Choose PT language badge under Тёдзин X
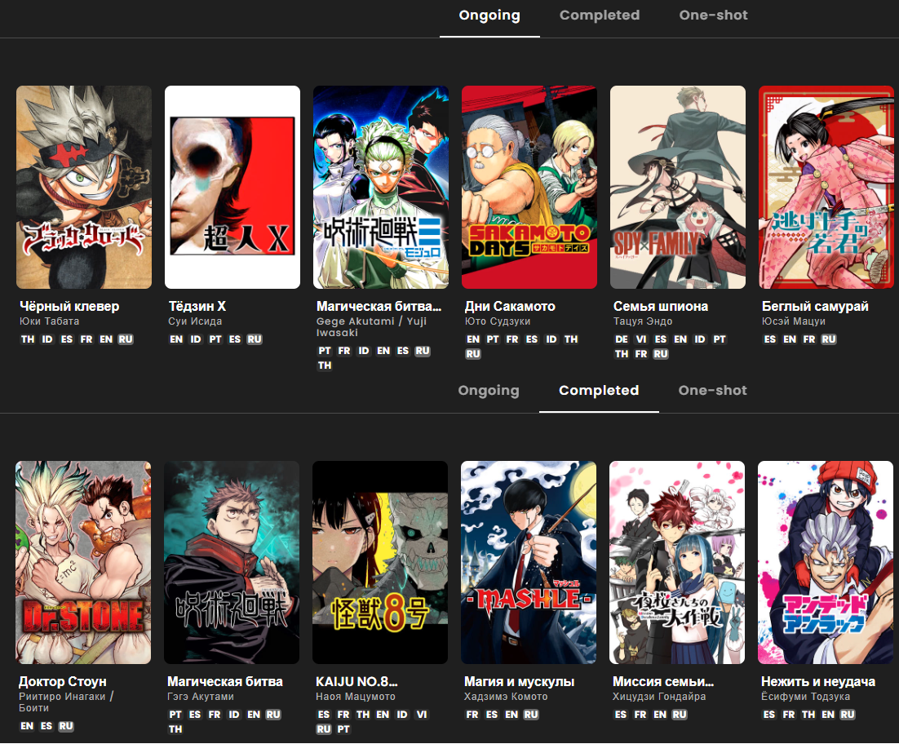Image resolution: width=899 pixels, height=744 pixels. point(215,339)
